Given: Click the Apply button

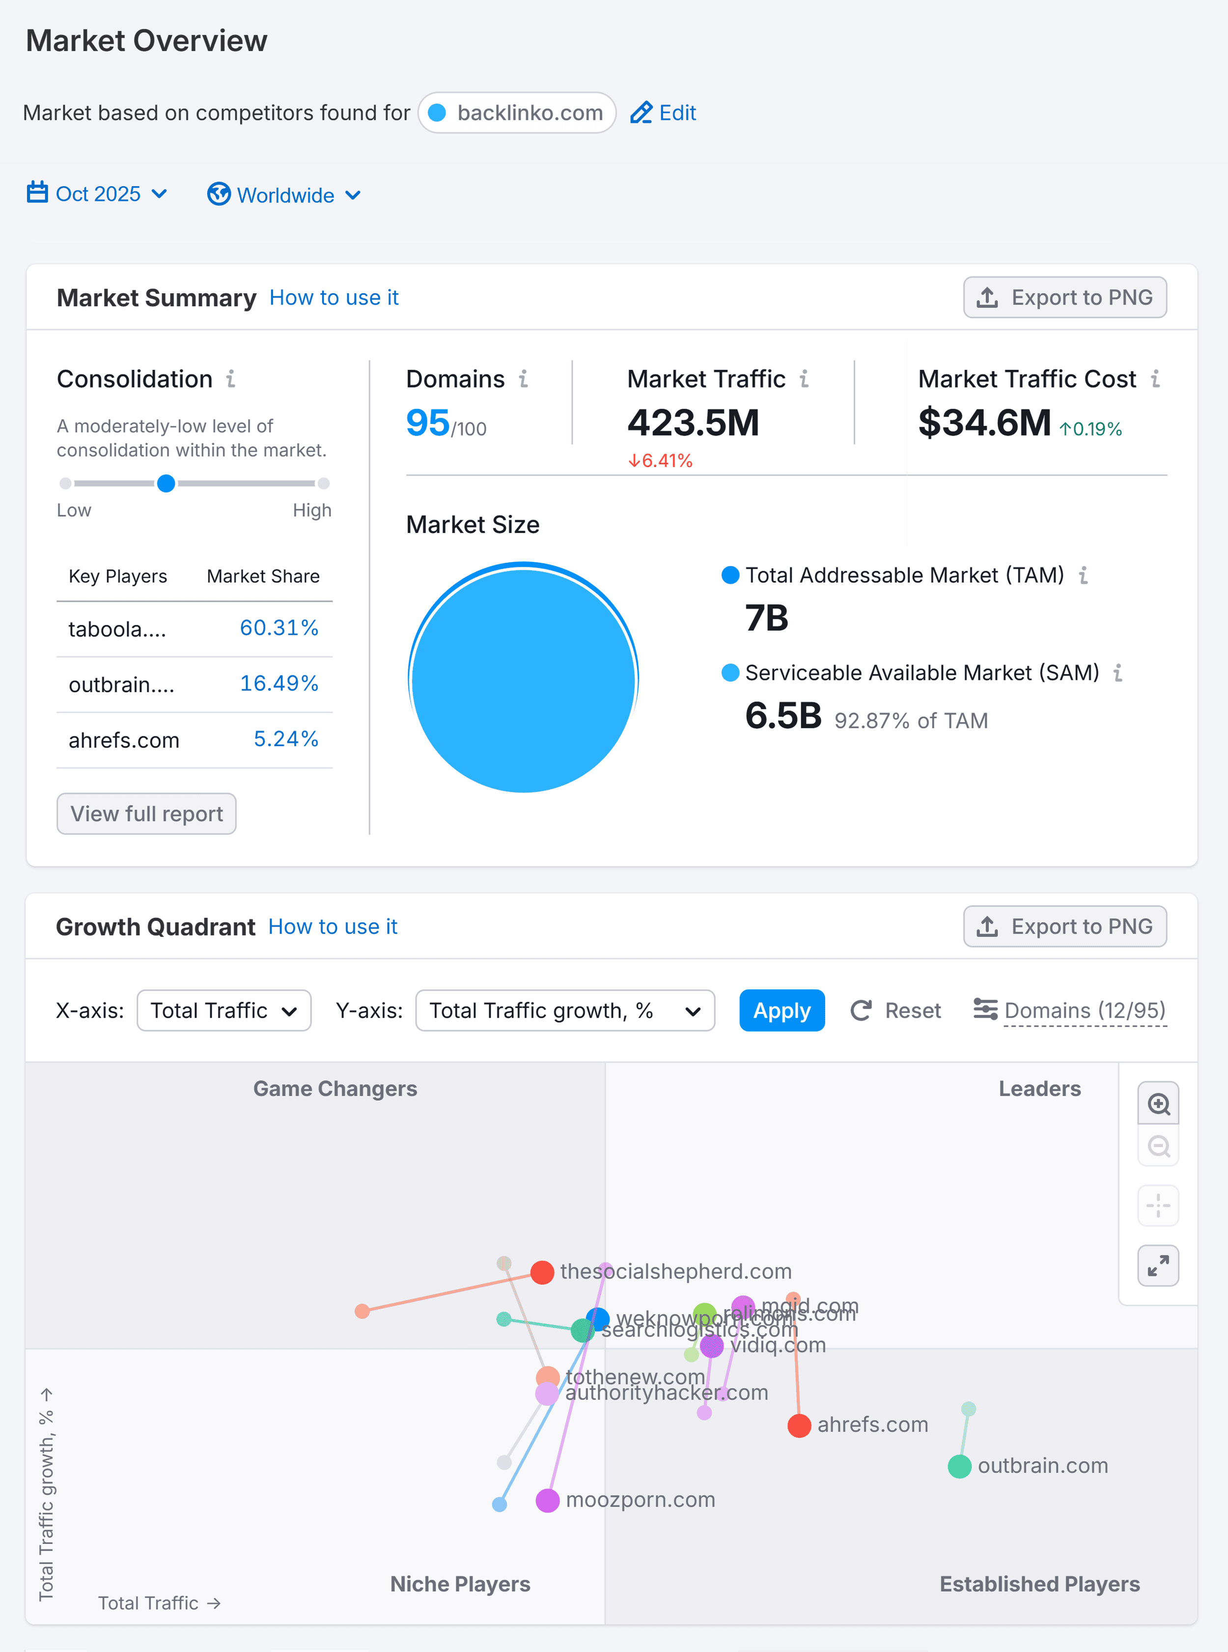Looking at the screenshot, I should (781, 1010).
